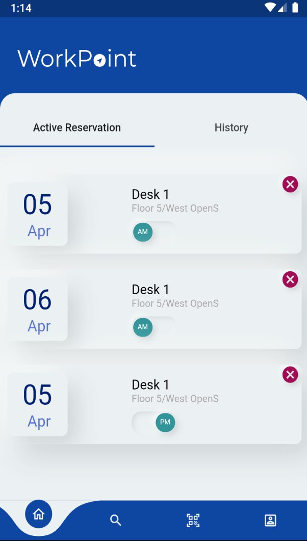Tap the 06 Apr date tile
The height and width of the screenshot is (541, 307).
click(37, 308)
